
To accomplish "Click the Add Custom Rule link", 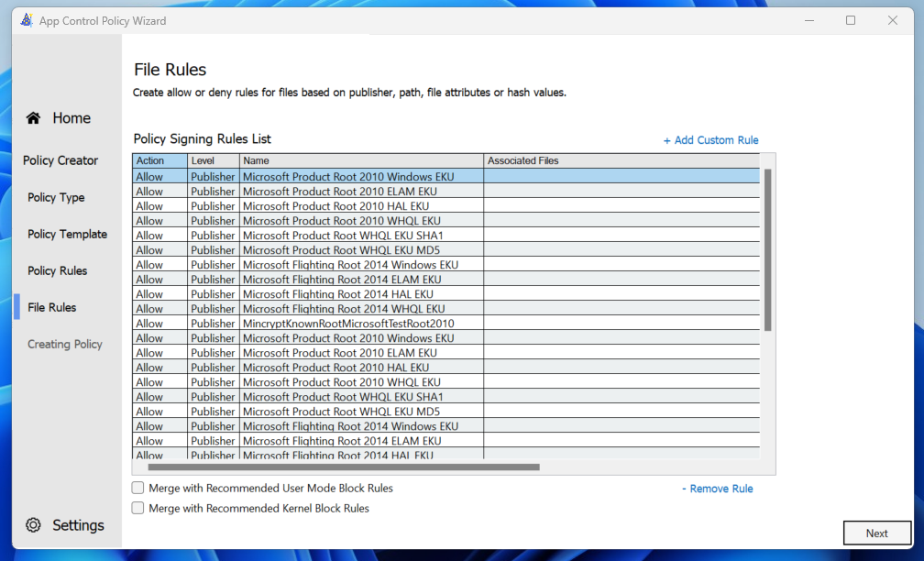I will click(x=711, y=140).
